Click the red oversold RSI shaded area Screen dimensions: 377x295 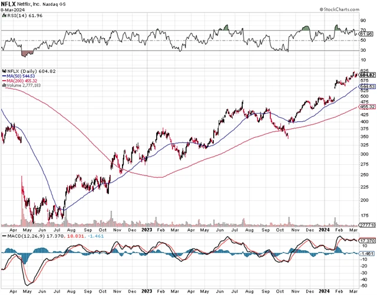coord(26,53)
